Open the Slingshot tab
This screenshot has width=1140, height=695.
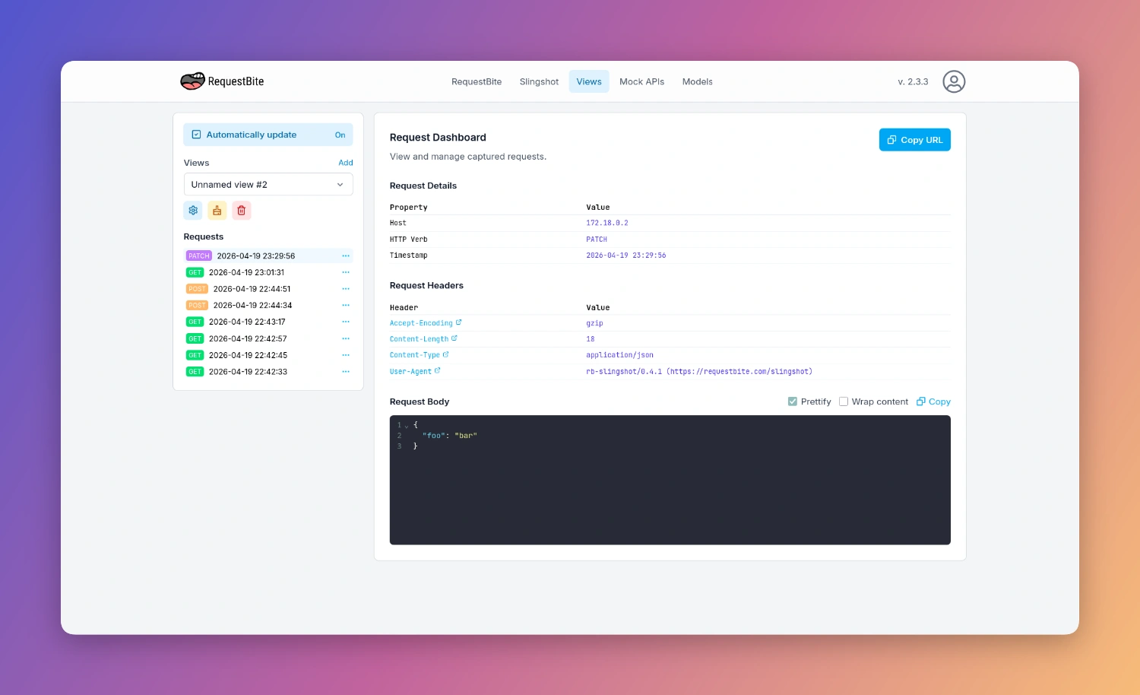[x=539, y=81]
